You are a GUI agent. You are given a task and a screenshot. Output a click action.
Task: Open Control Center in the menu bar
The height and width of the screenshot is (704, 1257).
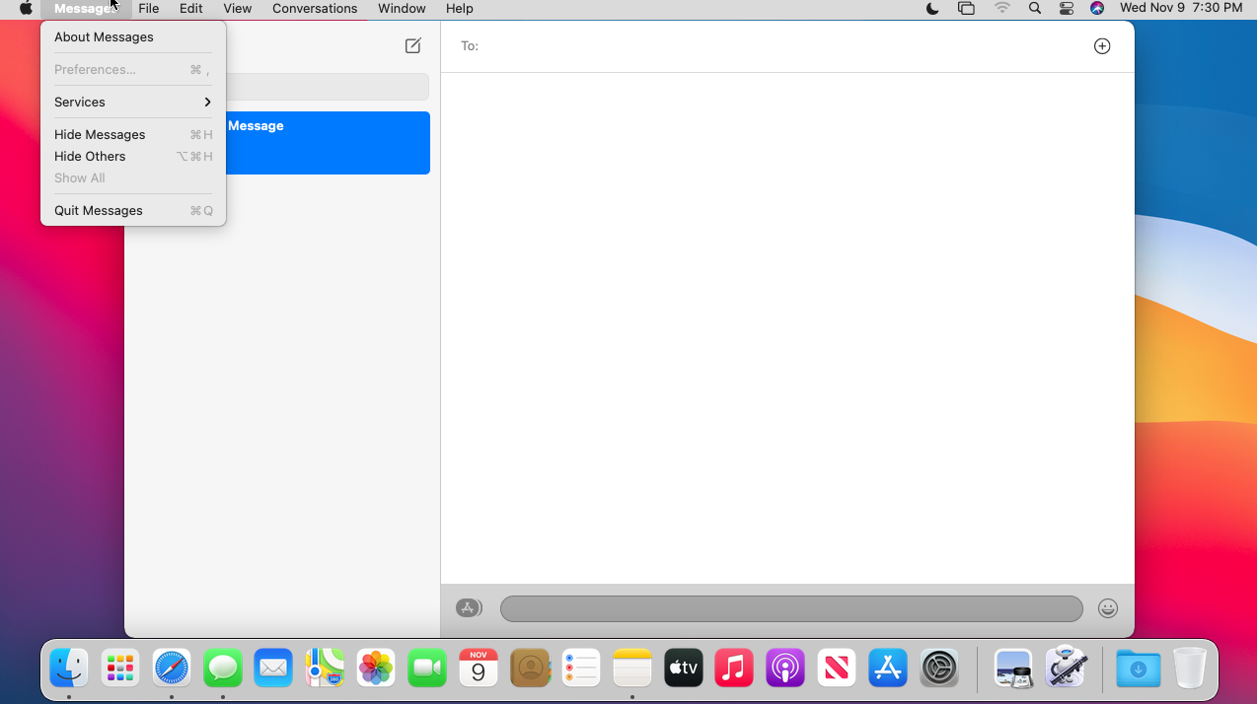coord(1067,8)
